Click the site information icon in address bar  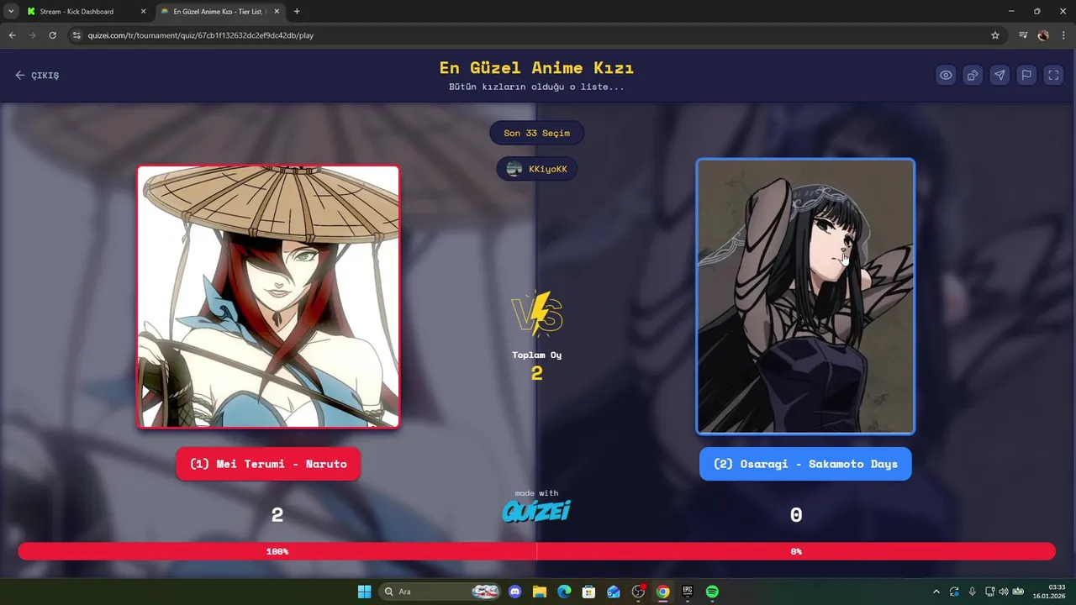tap(76, 35)
